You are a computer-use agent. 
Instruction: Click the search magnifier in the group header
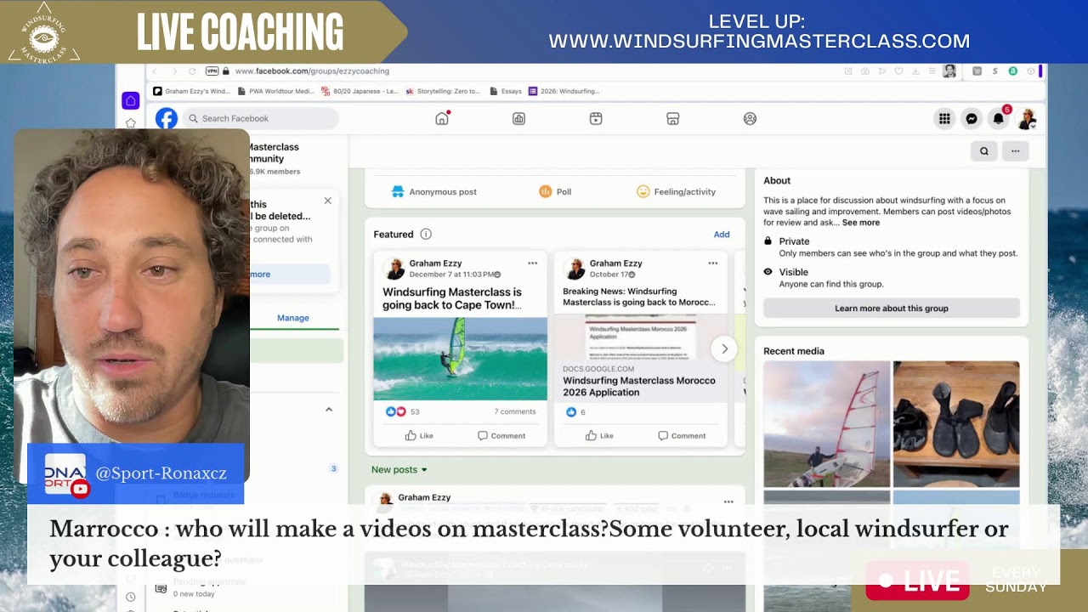point(984,151)
